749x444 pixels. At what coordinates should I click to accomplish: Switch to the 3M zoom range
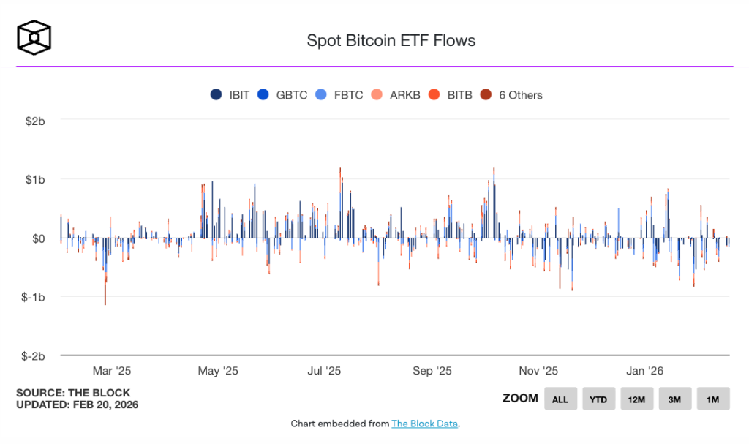coord(674,399)
